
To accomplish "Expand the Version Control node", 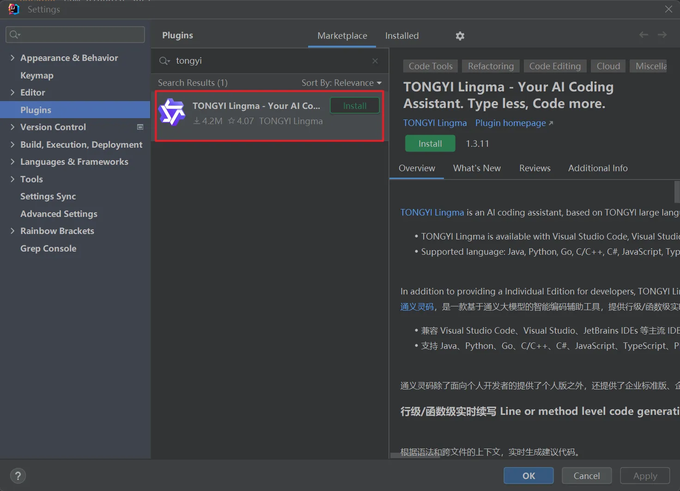I will (x=12, y=127).
